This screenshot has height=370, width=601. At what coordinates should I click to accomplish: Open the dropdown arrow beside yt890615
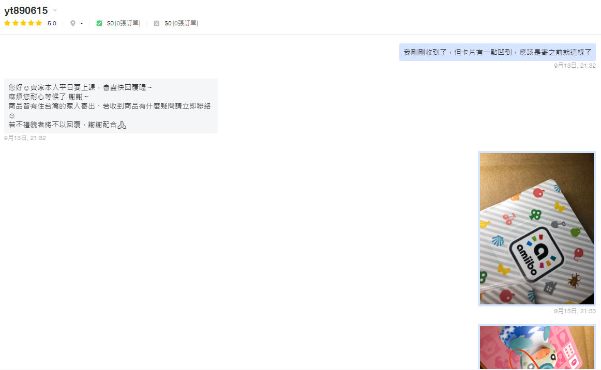(55, 10)
